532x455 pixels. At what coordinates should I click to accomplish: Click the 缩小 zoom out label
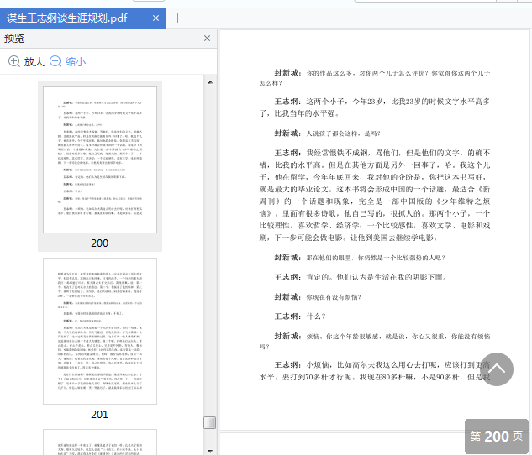tap(76, 61)
